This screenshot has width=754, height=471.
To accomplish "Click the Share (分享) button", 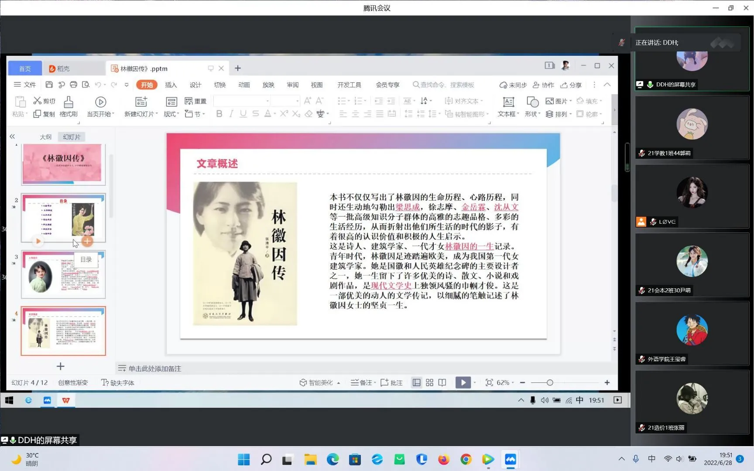I will [571, 85].
